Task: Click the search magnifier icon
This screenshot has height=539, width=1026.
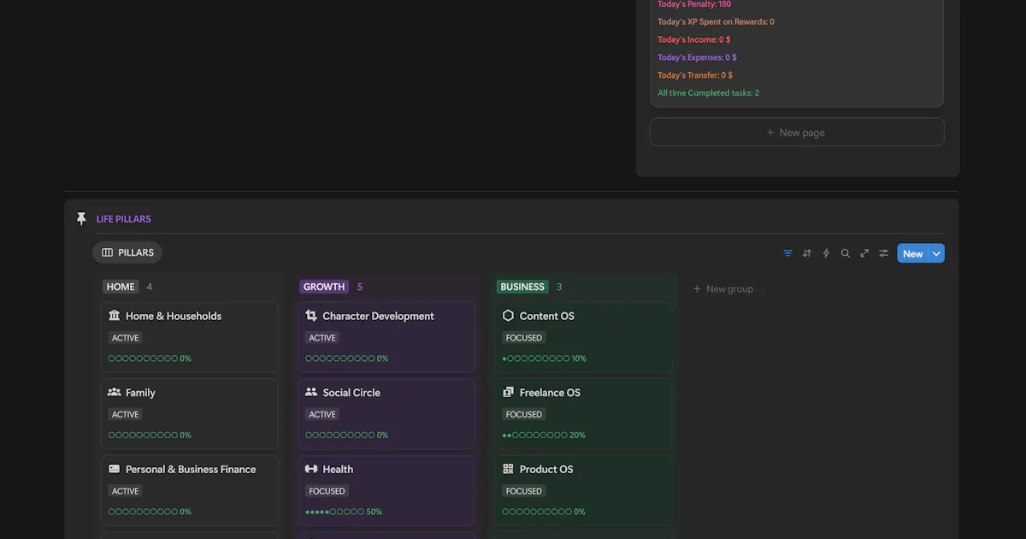Action: pyautogui.click(x=845, y=253)
